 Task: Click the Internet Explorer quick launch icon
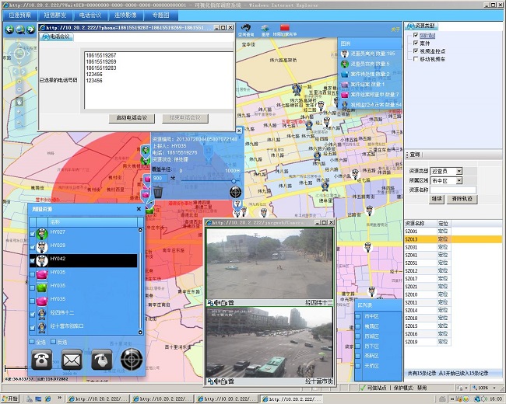click(47, 399)
